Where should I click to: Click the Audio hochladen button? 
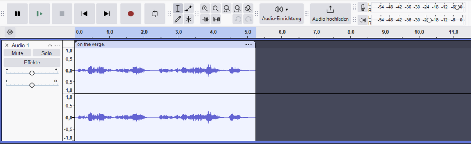pos(330,14)
